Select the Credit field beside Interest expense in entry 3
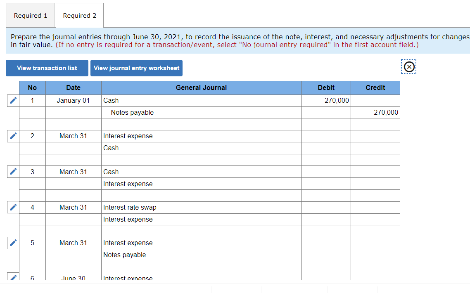 pos(375,184)
